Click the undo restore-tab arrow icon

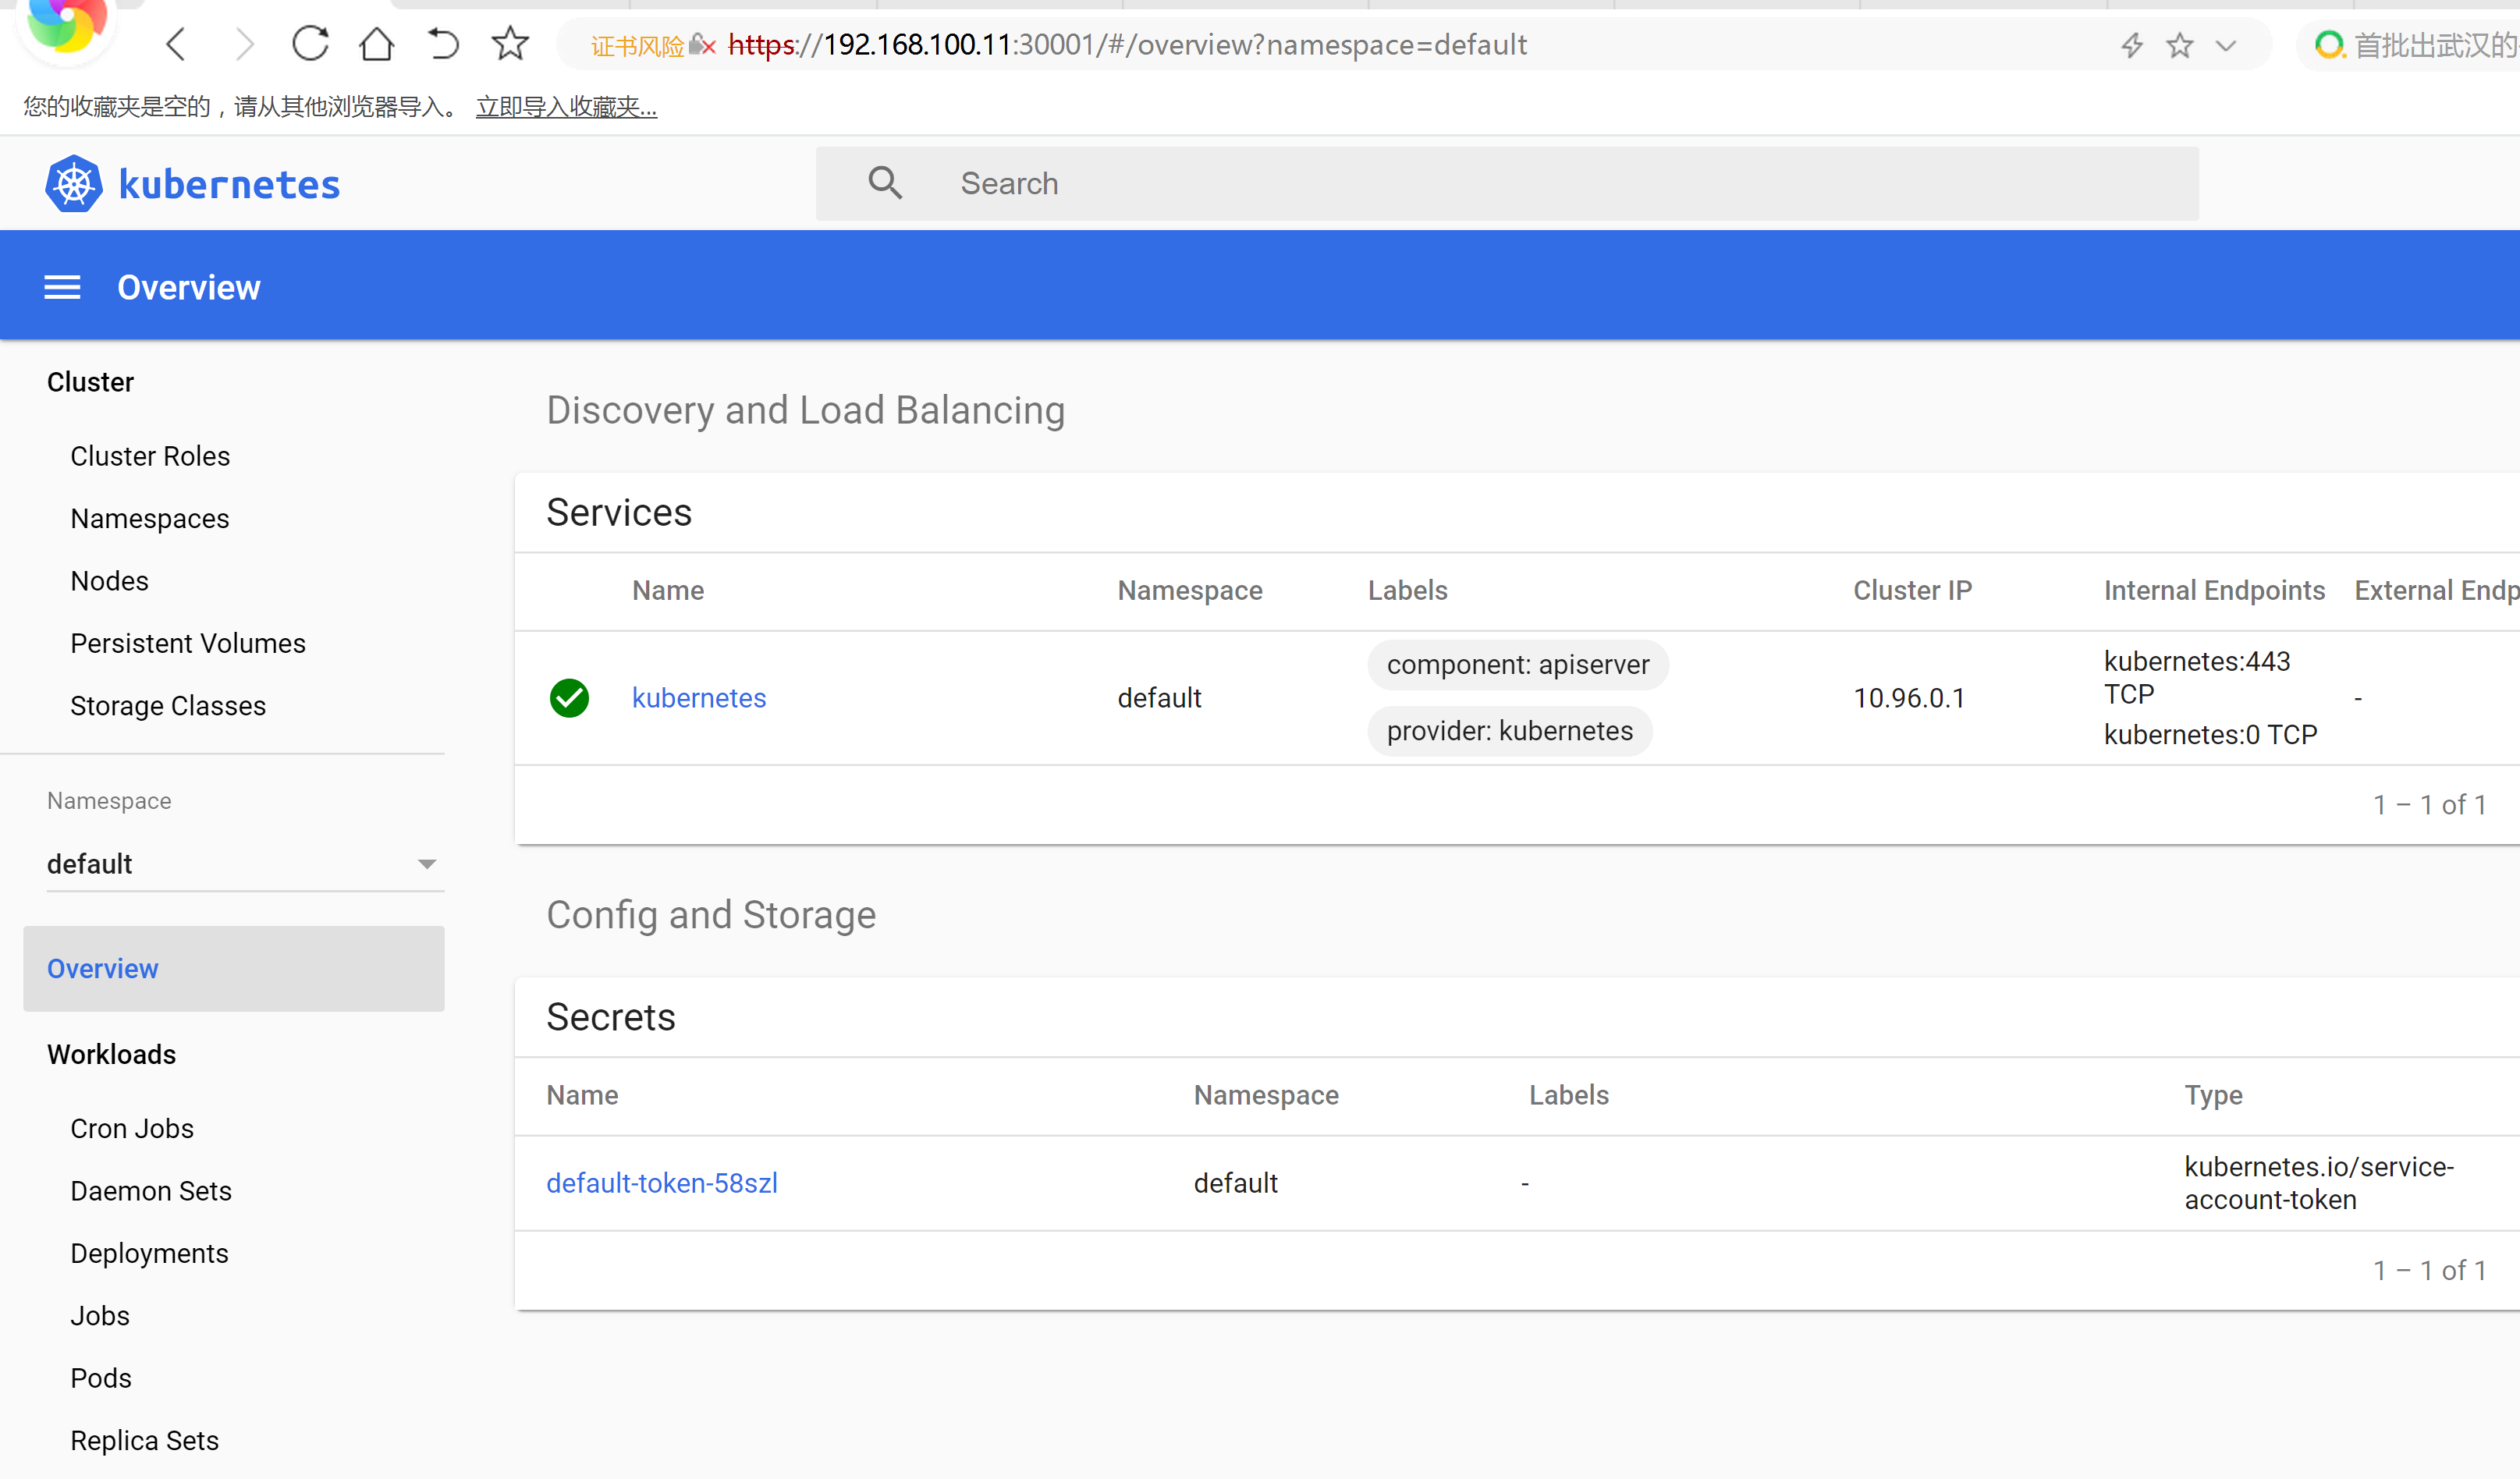pyautogui.click(x=443, y=44)
